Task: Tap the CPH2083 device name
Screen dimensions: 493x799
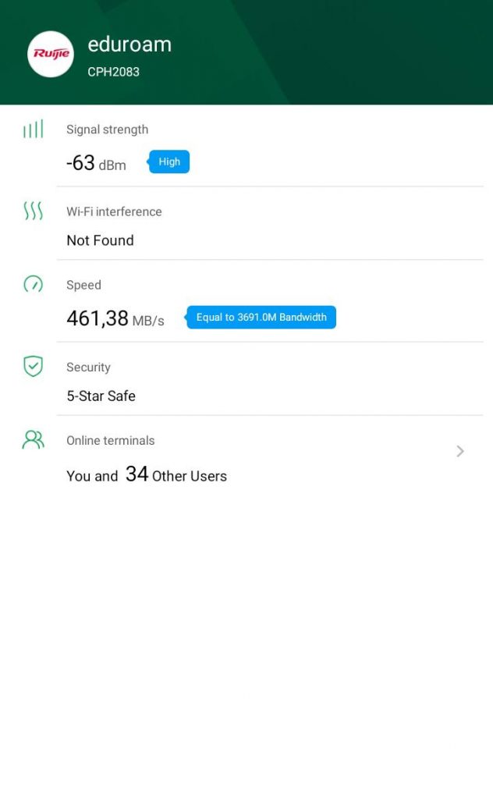Action: pos(113,72)
